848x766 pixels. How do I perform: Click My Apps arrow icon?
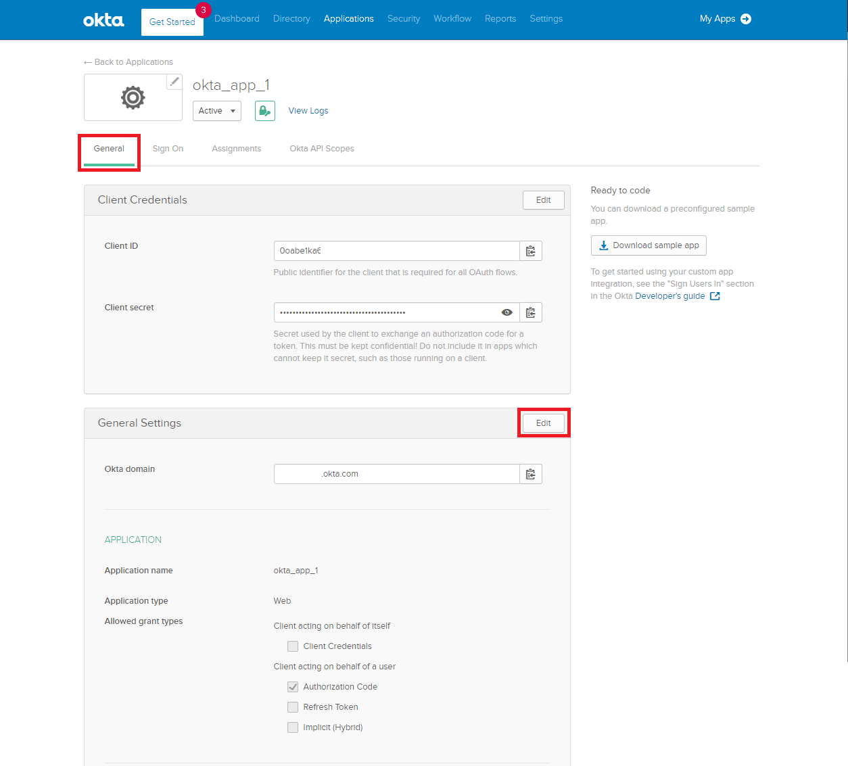coord(746,19)
